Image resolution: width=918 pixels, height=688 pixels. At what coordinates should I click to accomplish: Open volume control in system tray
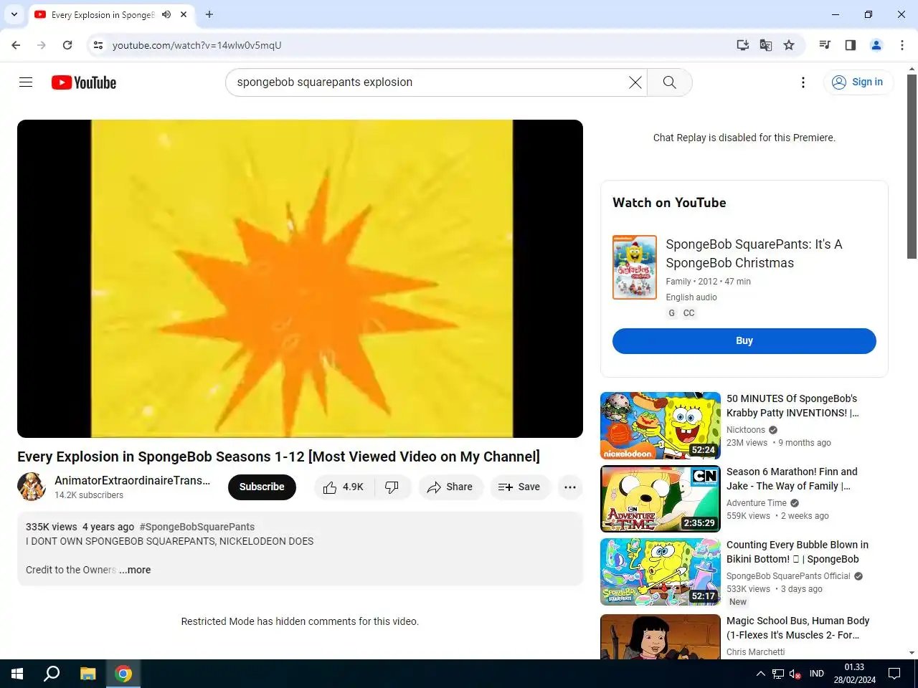[795, 674]
